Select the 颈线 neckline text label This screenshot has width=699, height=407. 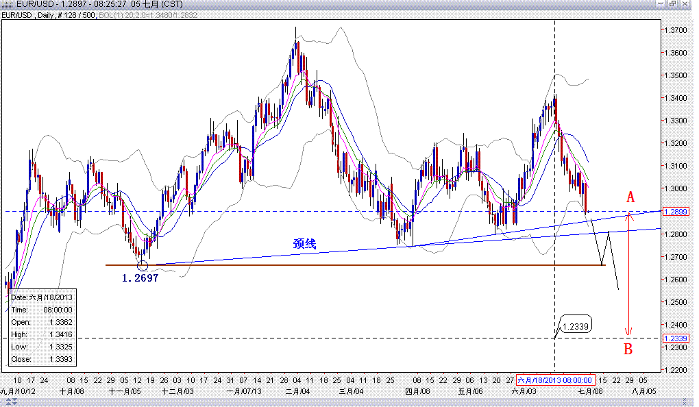(x=304, y=243)
